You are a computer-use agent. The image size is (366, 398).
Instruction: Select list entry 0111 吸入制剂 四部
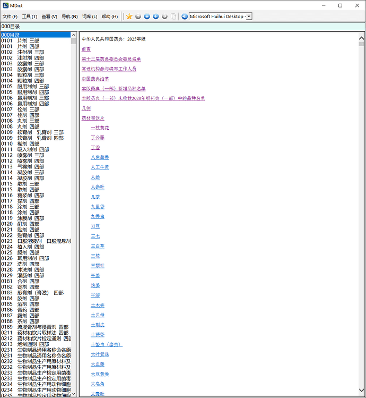tap(36, 149)
